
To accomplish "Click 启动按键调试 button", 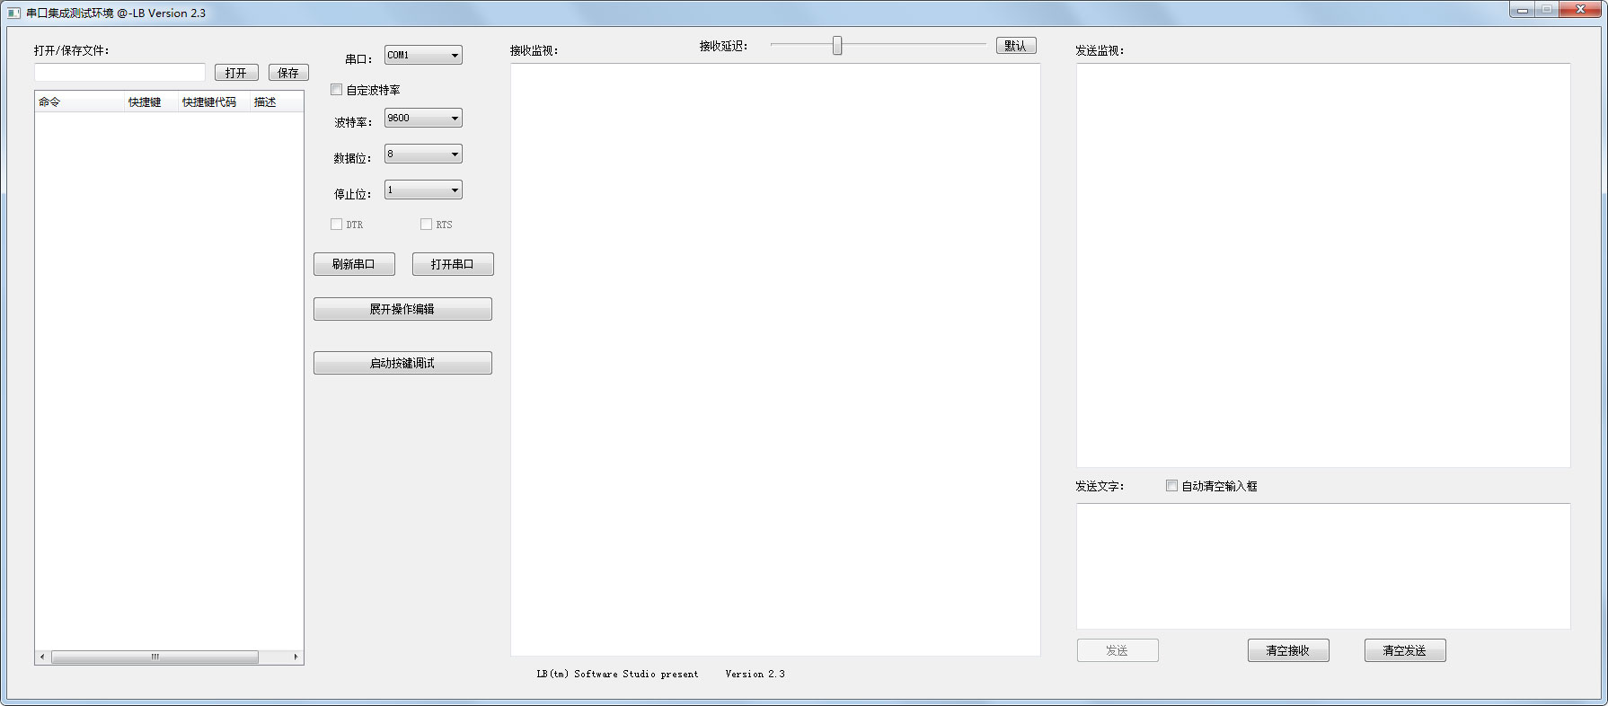I will 402,363.
